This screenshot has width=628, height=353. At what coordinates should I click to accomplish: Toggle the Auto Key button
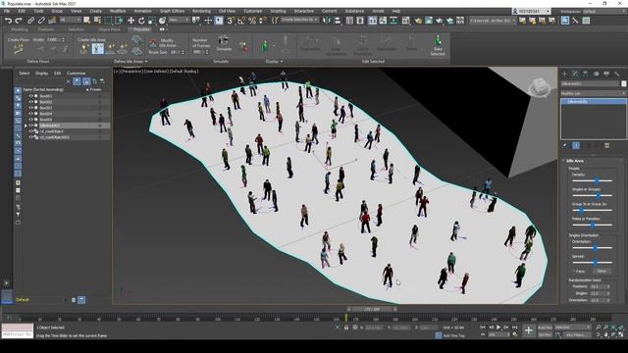(x=545, y=328)
